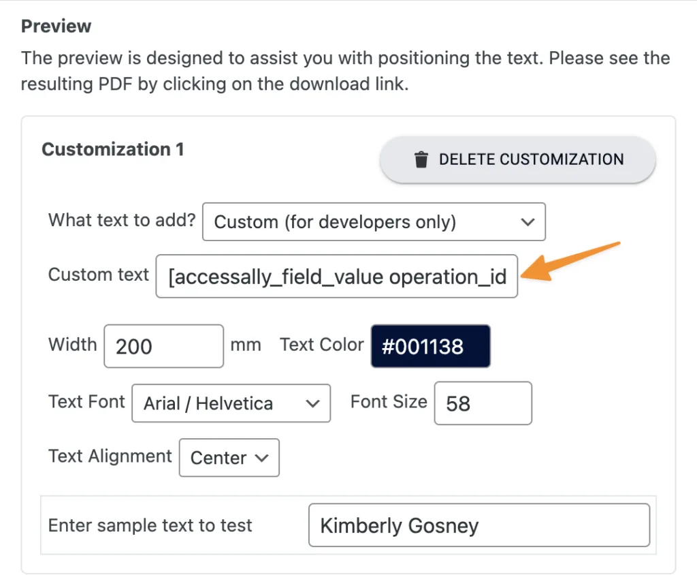The width and height of the screenshot is (697, 575).
Task: Click the "mm" unit label
Action: pos(246,345)
